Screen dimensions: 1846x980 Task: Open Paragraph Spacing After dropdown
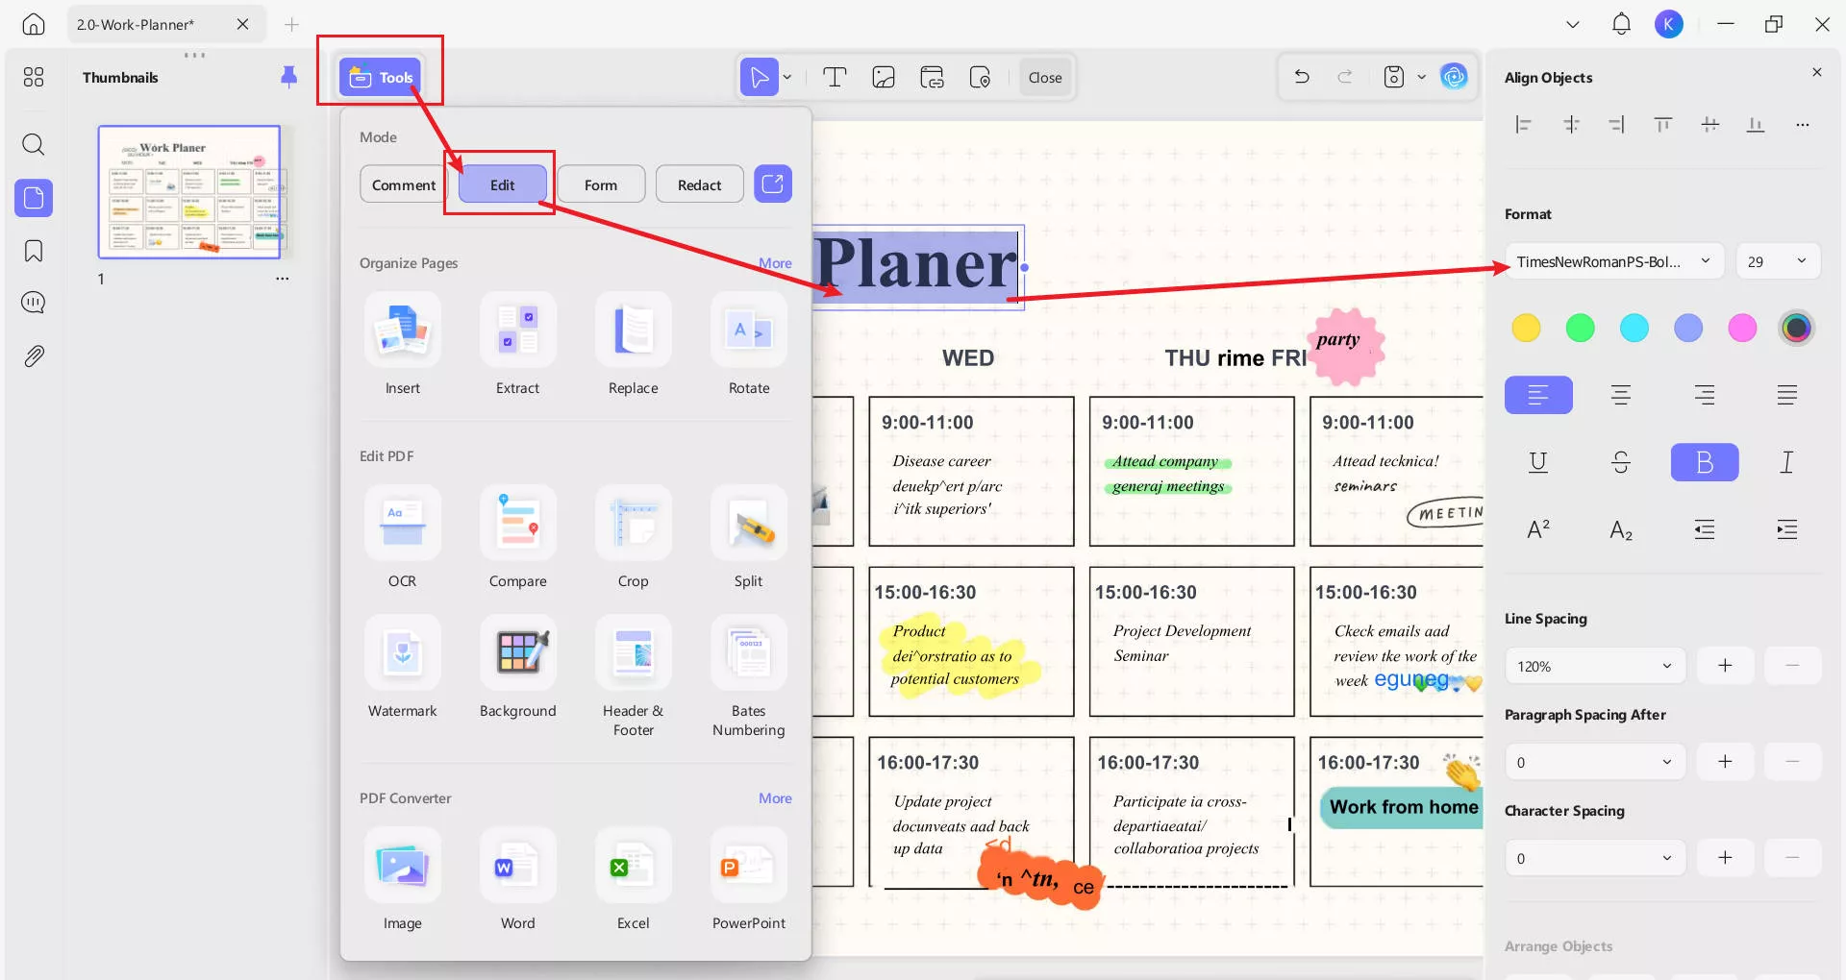click(x=1595, y=762)
